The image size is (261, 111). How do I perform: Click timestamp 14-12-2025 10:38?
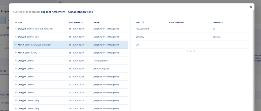click(76, 69)
